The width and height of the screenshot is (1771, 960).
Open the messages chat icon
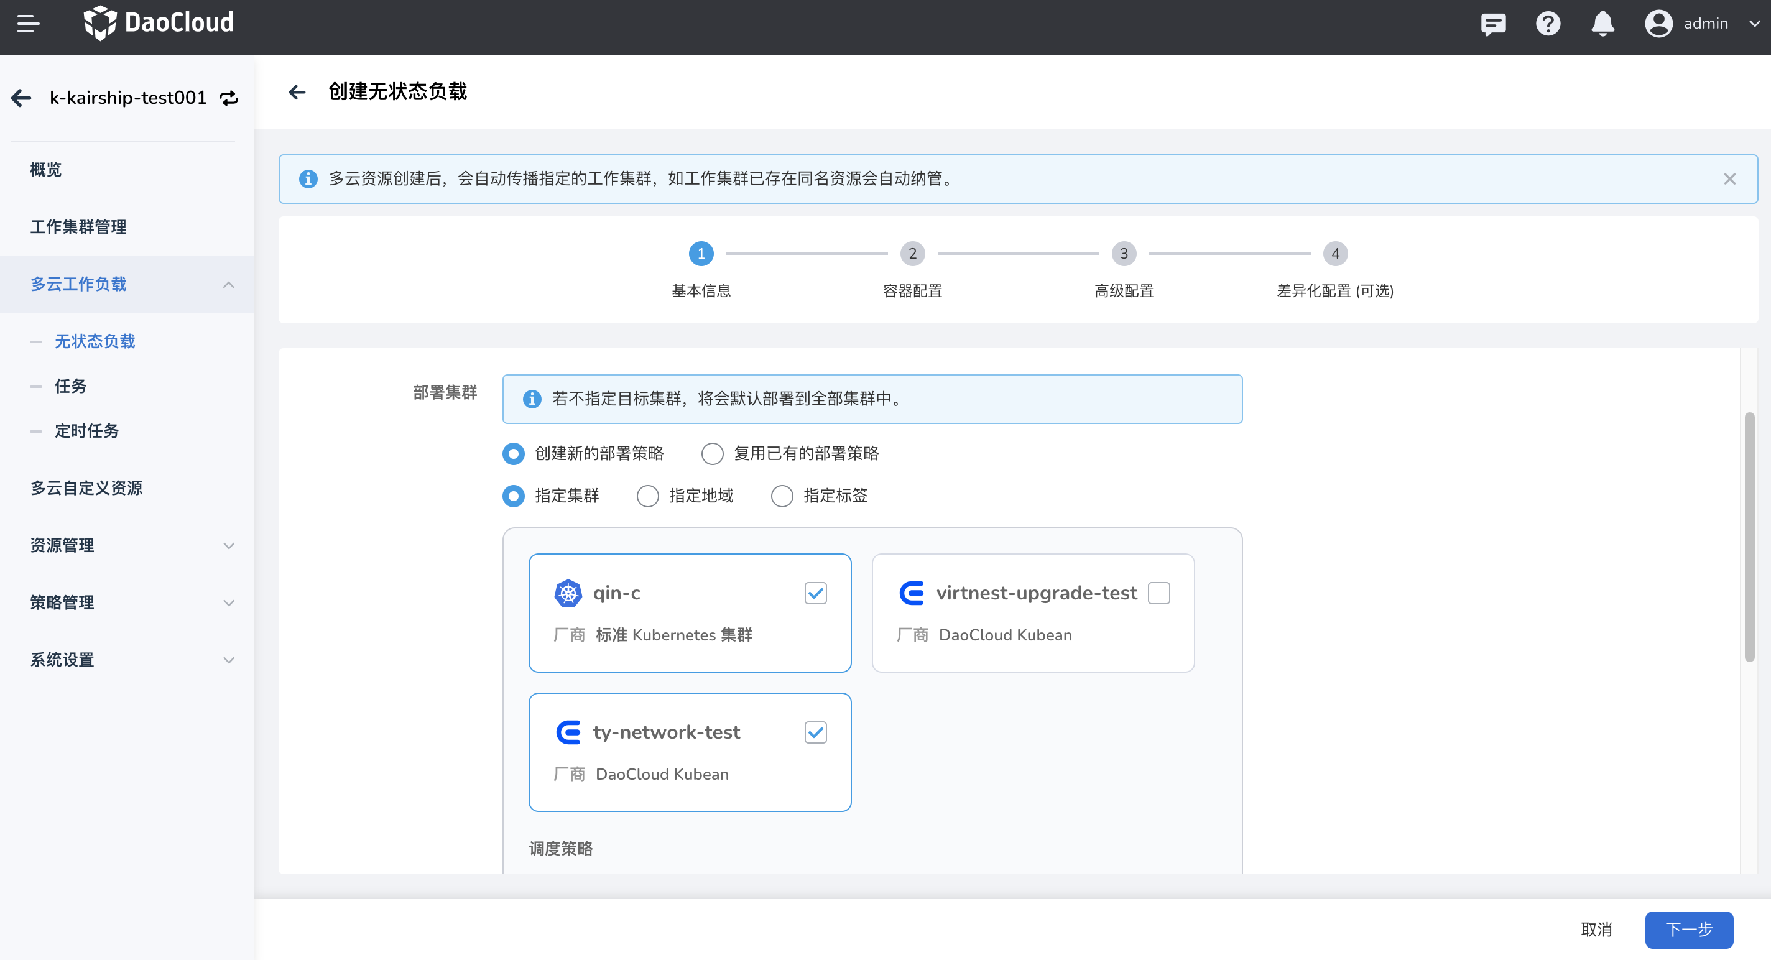pos(1492,24)
